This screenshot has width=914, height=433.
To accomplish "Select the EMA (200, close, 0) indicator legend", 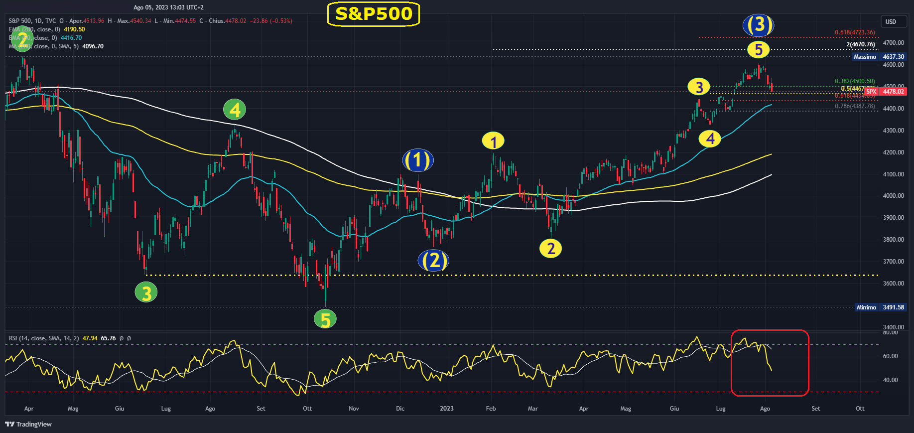I will pyautogui.click(x=34, y=29).
